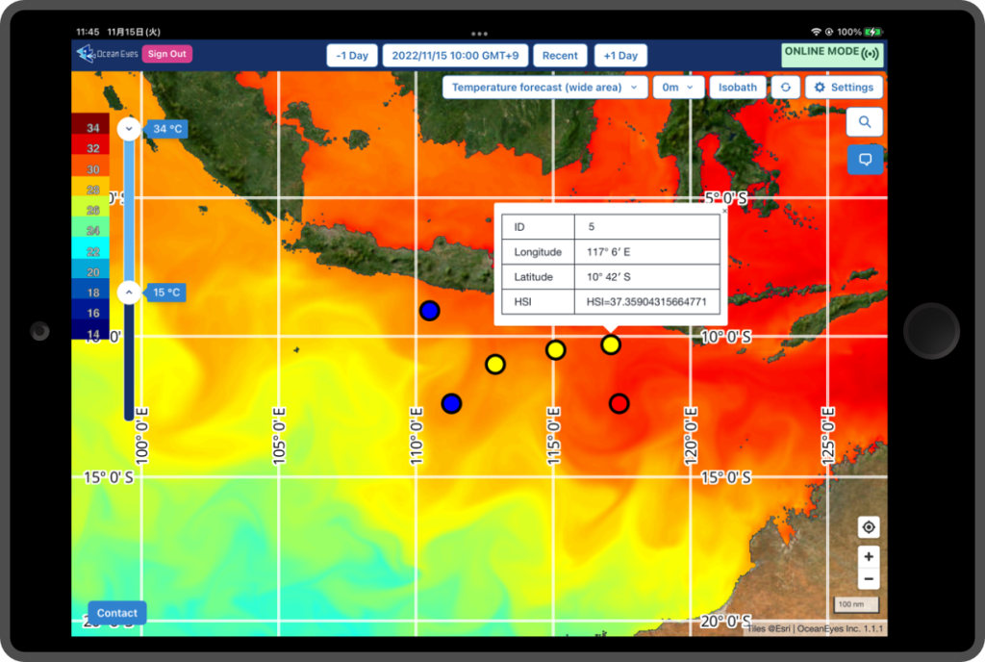Open the blue comment chat icon

pos(865,160)
